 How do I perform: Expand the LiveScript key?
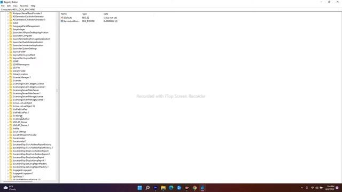click(8, 116)
